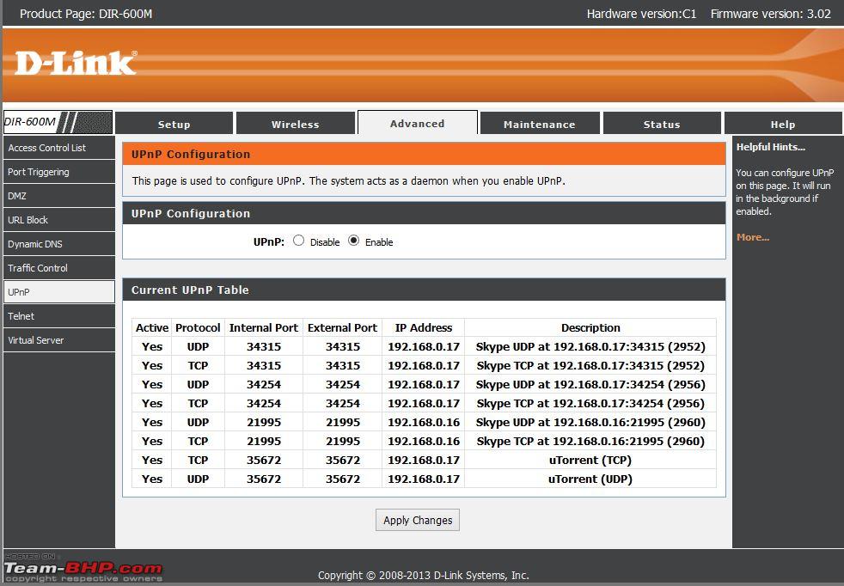Click the Active column header

tap(152, 327)
